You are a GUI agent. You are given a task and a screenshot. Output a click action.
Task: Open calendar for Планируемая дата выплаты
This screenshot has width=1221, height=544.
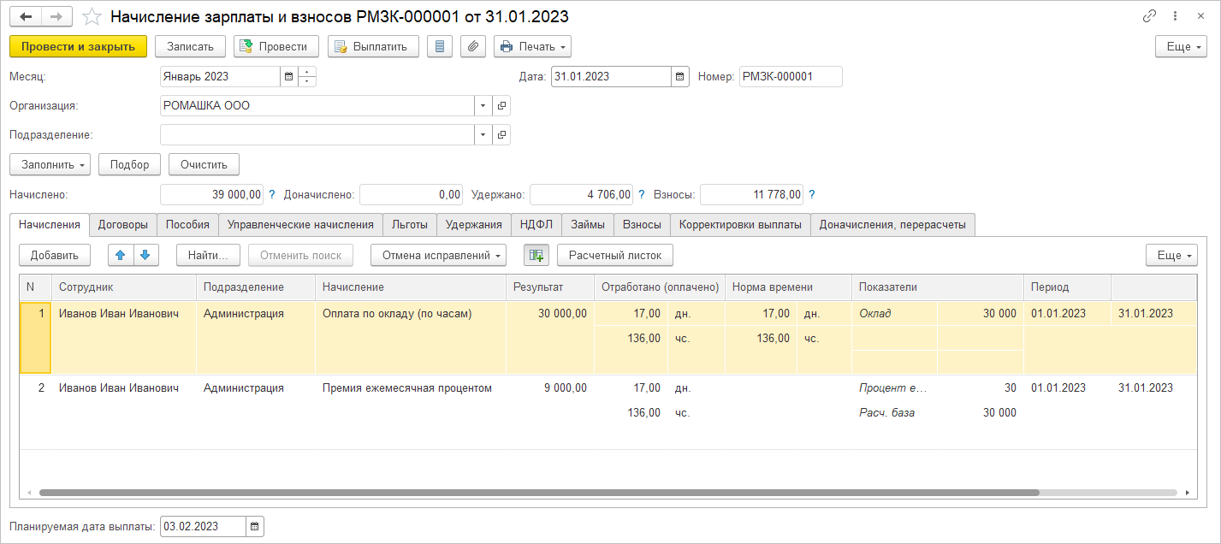coord(255,527)
